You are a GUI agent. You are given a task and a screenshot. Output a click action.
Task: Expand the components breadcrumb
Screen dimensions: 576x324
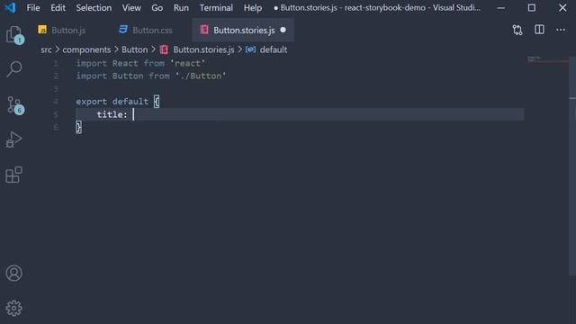click(86, 49)
